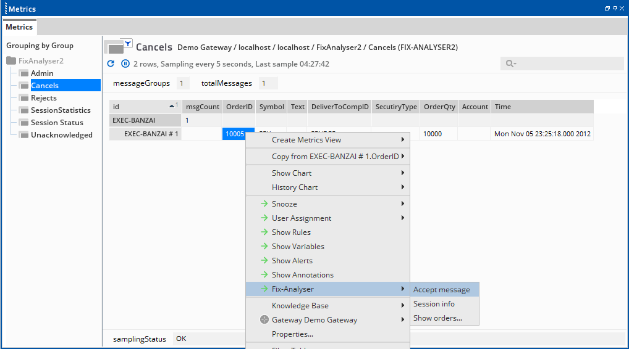The width and height of the screenshot is (629, 349).
Task: Choose Show Rules from context menu
Action: click(327, 232)
